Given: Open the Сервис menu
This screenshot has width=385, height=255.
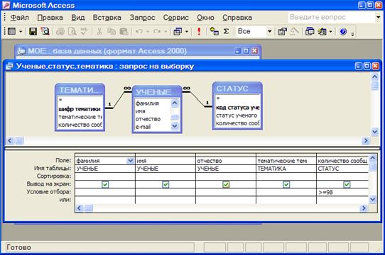Looking at the screenshot, I should click(175, 18).
